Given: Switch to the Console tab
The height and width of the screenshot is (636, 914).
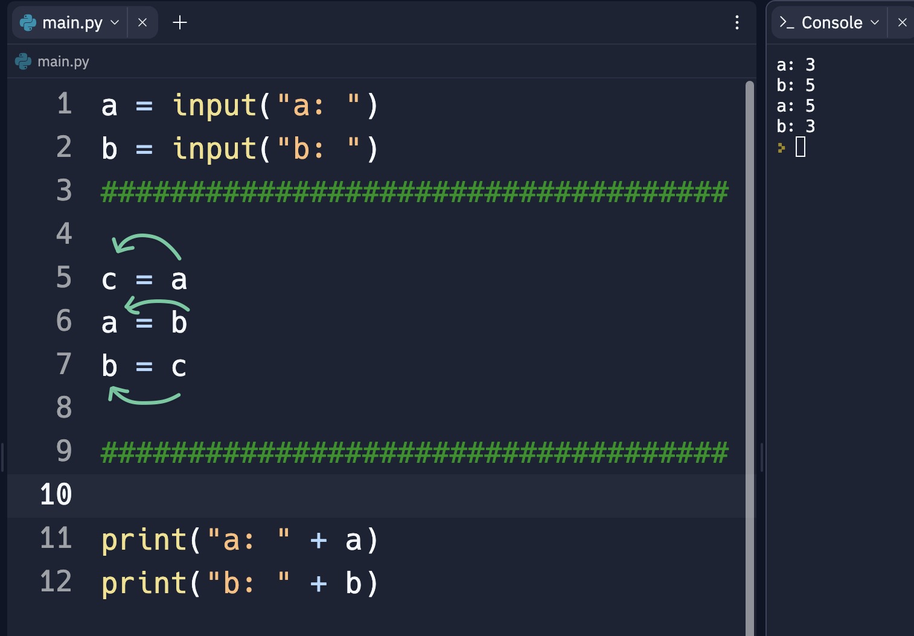Looking at the screenshot, I should pos(831,23).
